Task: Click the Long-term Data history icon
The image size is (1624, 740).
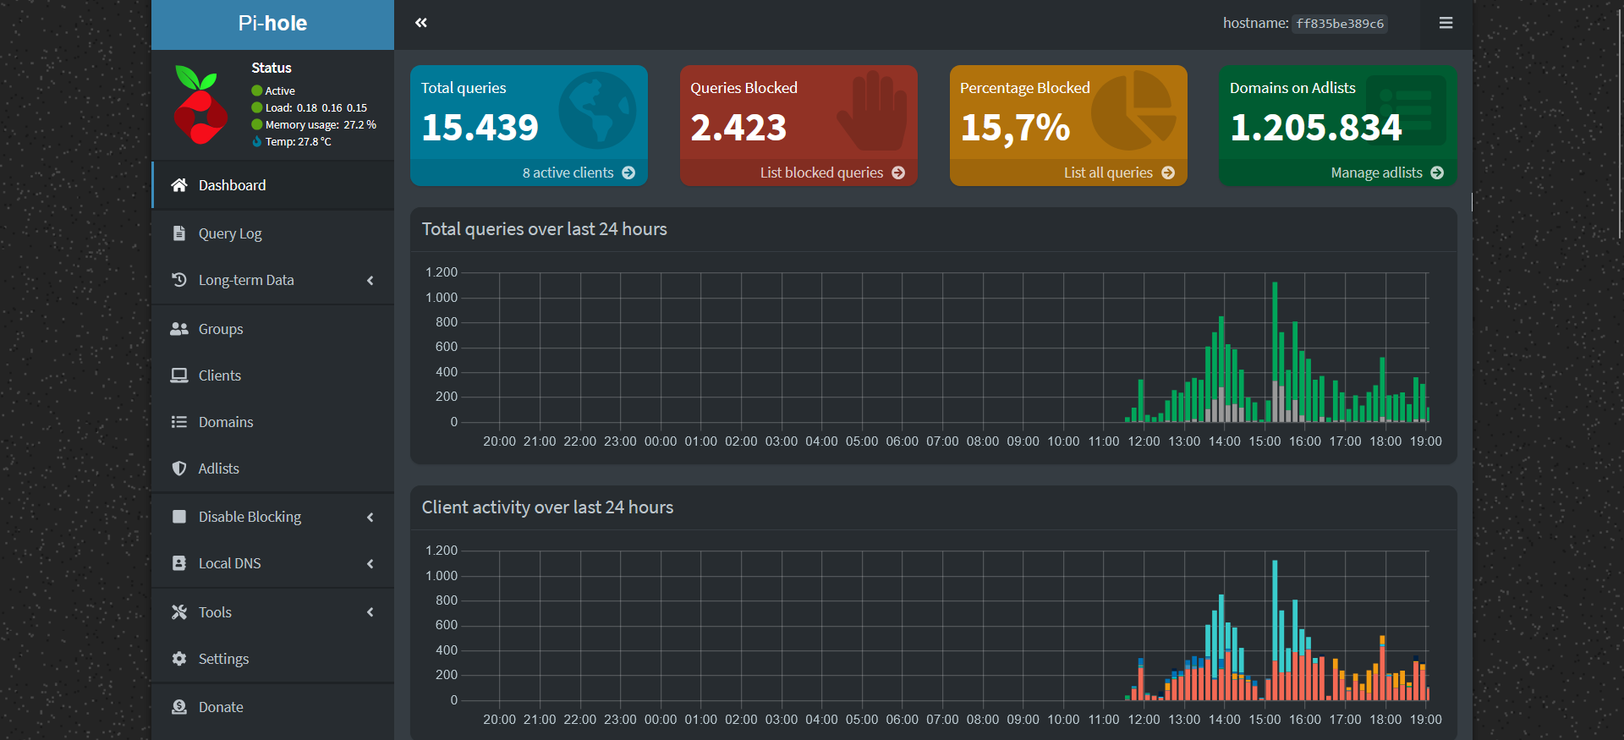Action: (x=179, y=280)
